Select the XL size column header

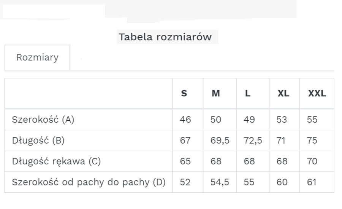[283, 93]
